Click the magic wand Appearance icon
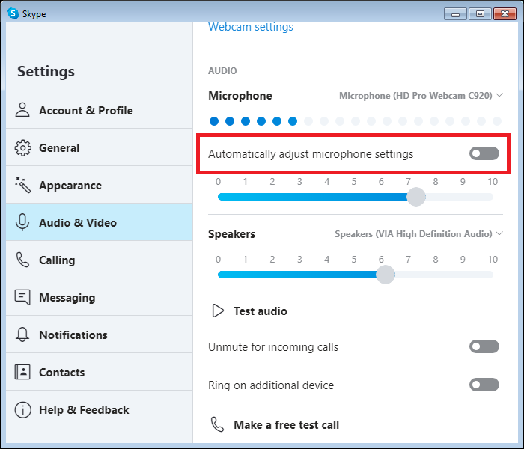The width and height of the screenshot is (524, 449). pos(22,185)
